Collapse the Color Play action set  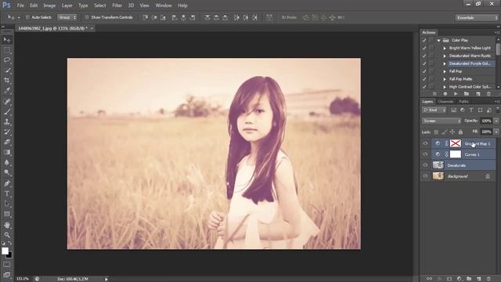(439, 40)
